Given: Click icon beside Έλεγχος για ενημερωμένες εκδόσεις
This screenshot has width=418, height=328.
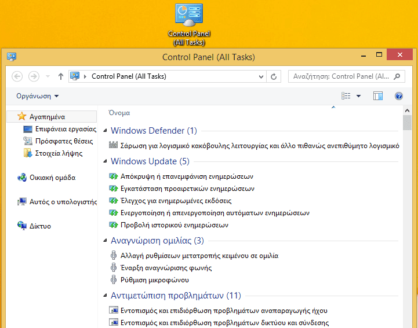Looking at the screenshot, I should click(114, 201).
